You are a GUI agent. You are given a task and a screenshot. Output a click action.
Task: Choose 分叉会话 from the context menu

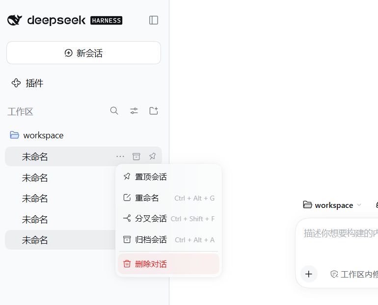click(x=168, y=219)
